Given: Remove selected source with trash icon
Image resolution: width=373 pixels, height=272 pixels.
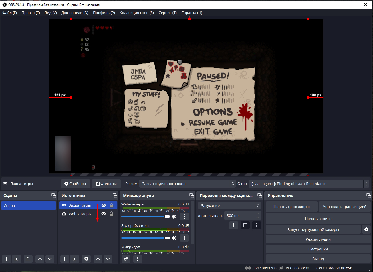Looking at the screenshot, I should click(x=74, y=259).
